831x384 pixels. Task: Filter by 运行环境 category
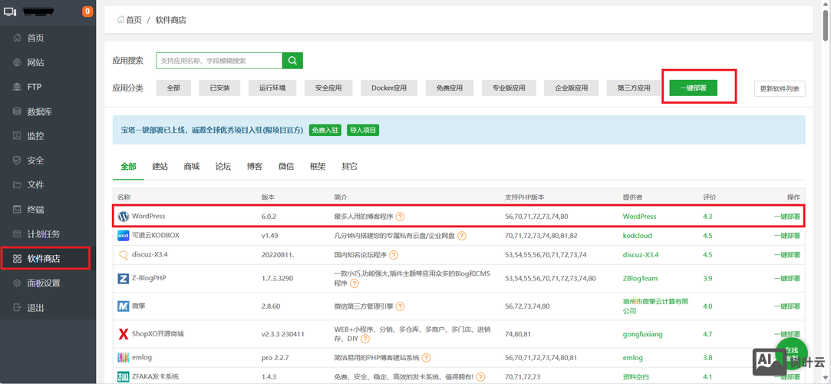pyautogui.click(x=272, y=88)
